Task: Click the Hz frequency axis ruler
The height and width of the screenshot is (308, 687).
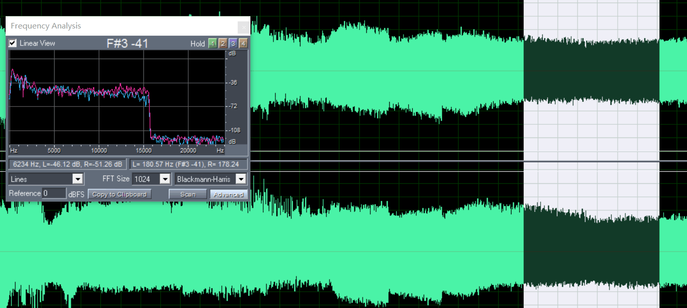Action: [x=117, y=150]
